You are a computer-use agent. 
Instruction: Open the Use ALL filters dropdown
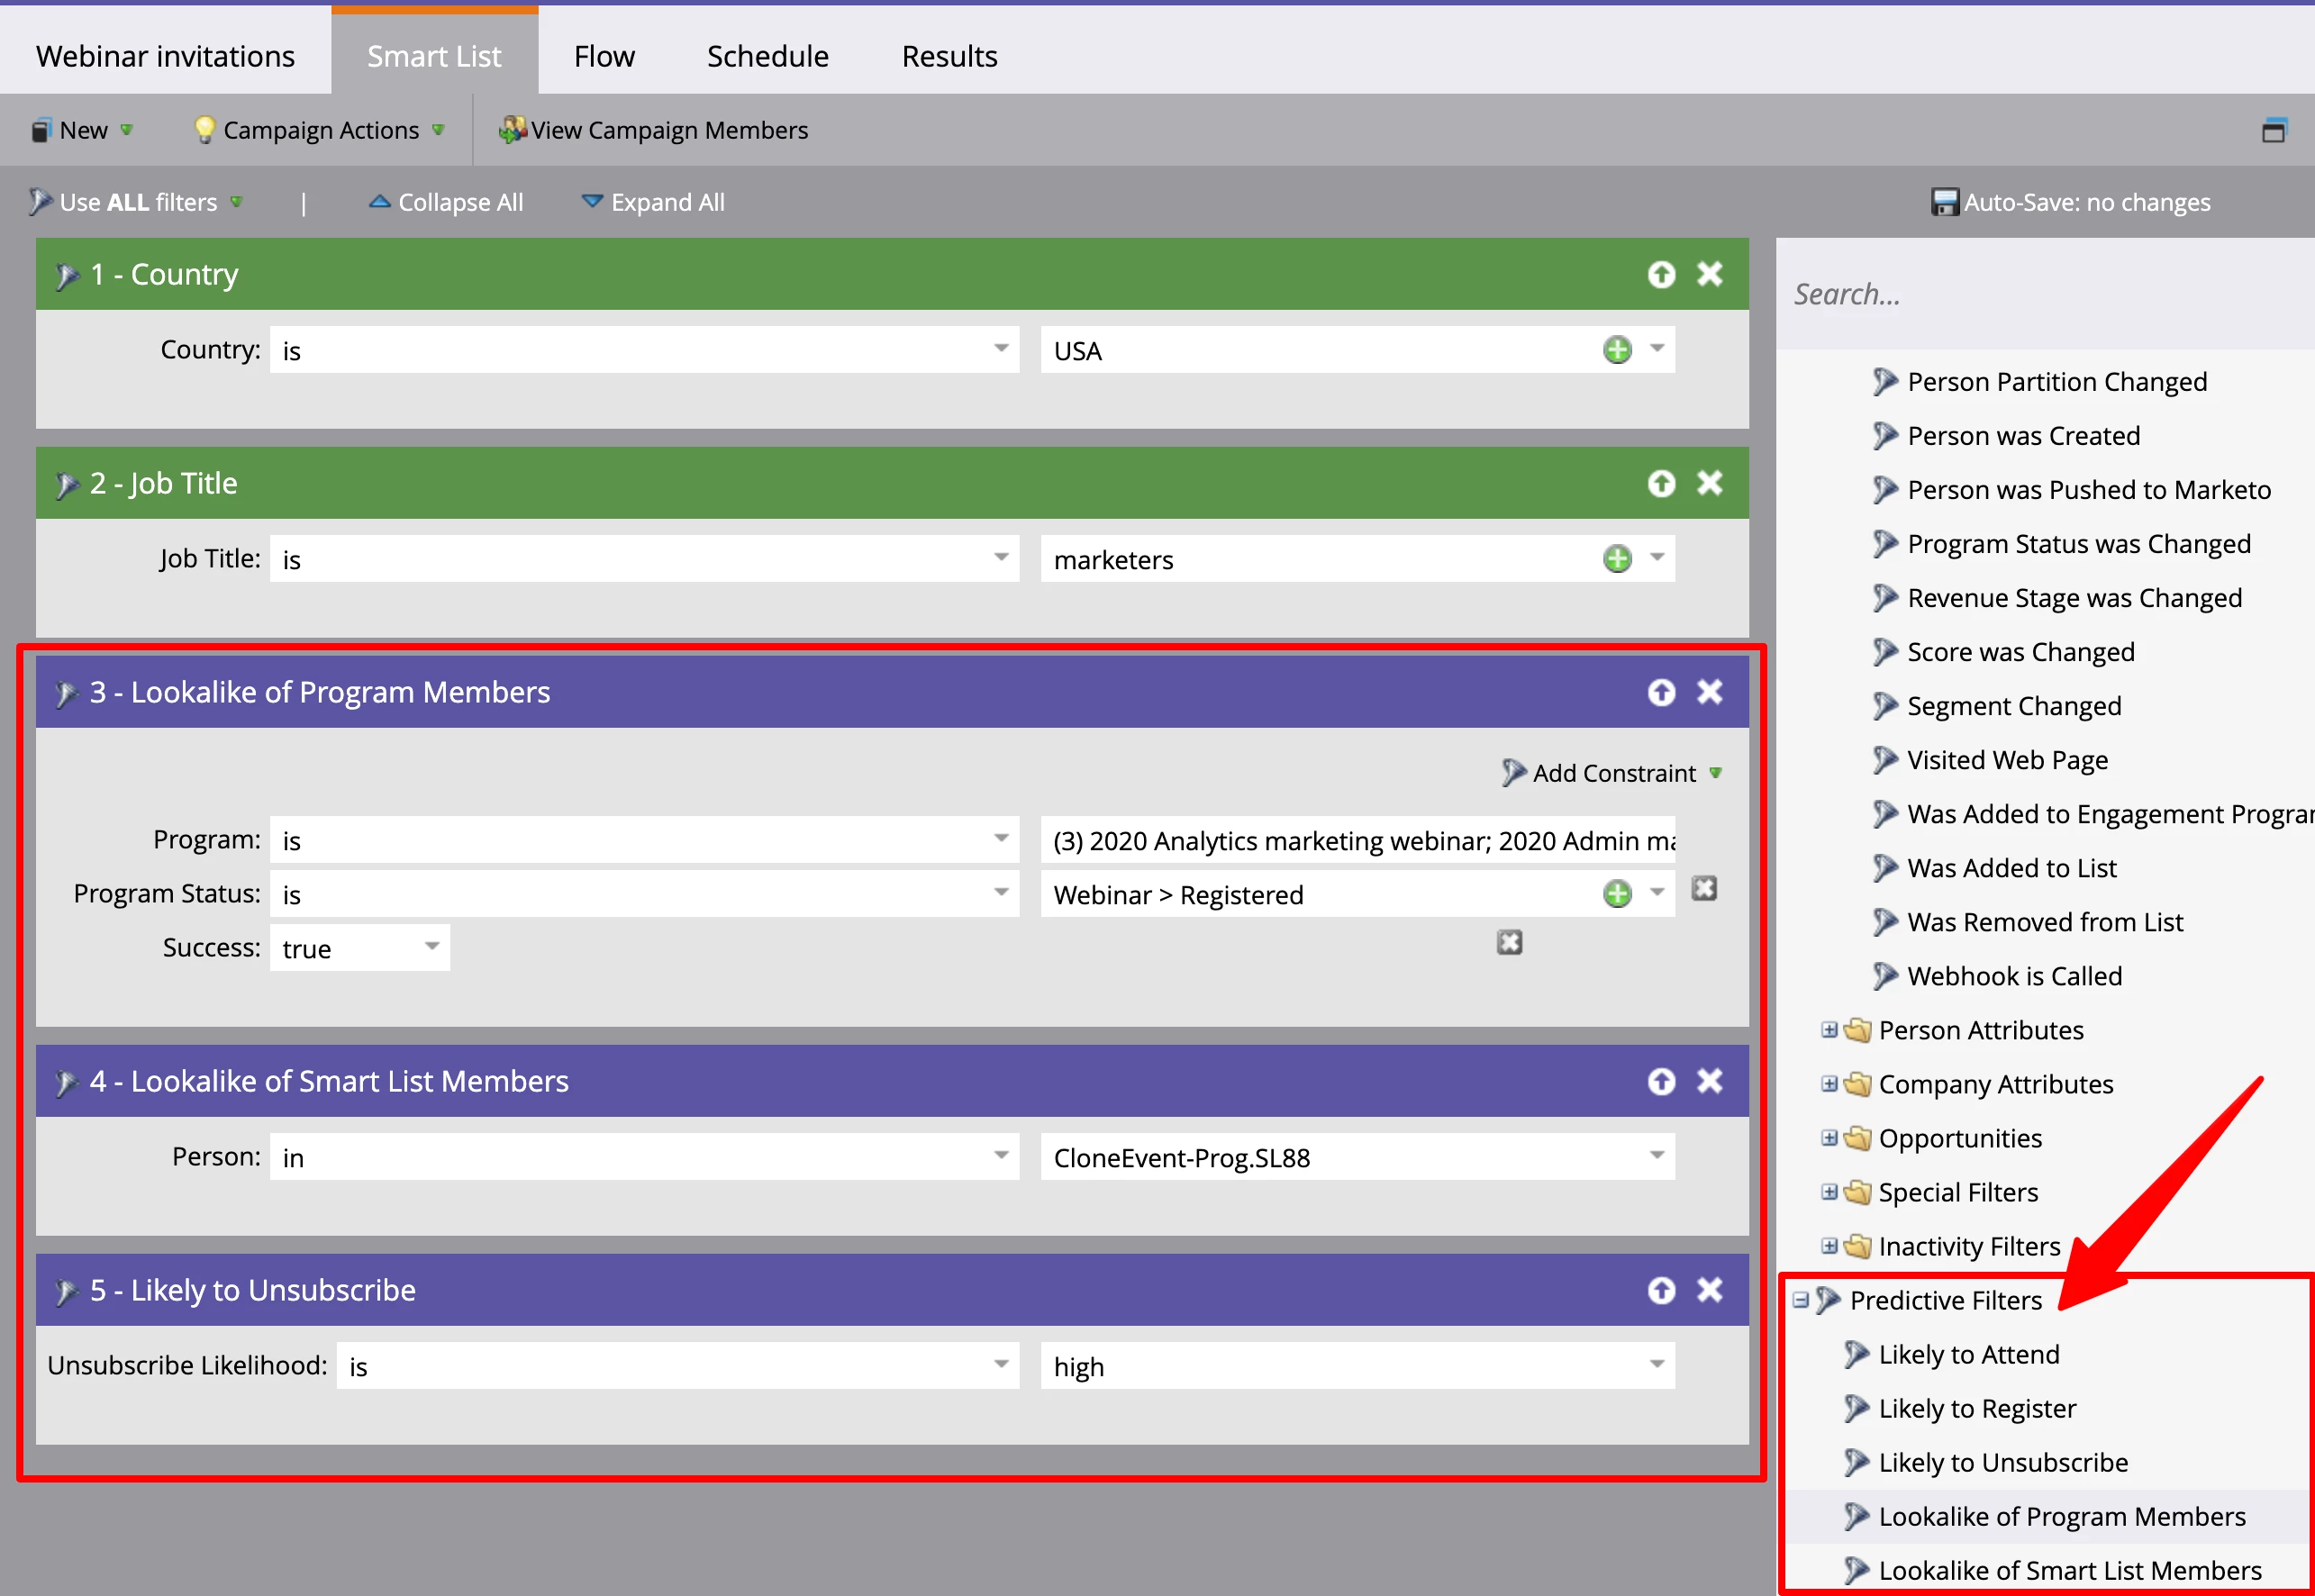tap(138, 202)
